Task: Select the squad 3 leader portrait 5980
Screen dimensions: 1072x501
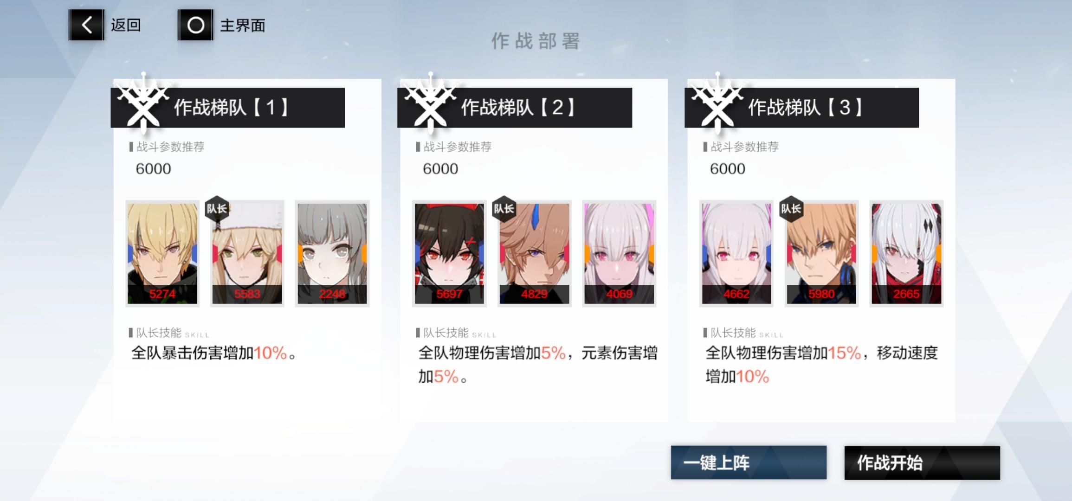Action: click(821, 254)
